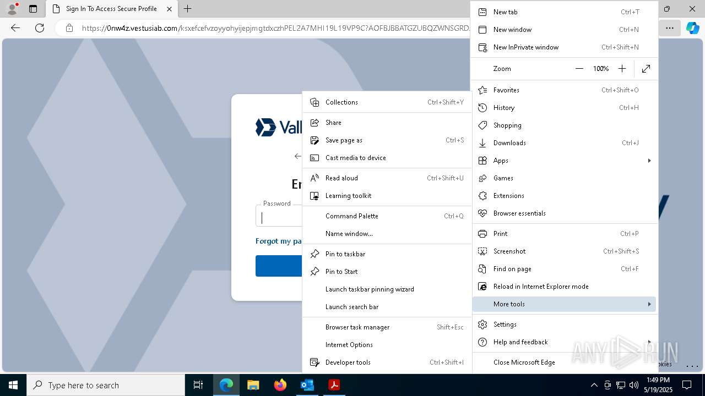Choose Reload in Internet Explorer mode
Image resolution: width=705 pixels, height=396 pixels.
click(565, 287)
